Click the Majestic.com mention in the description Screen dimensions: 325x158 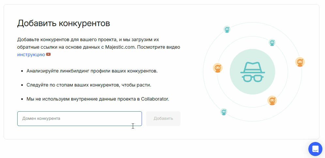click(x=120, y=47)
